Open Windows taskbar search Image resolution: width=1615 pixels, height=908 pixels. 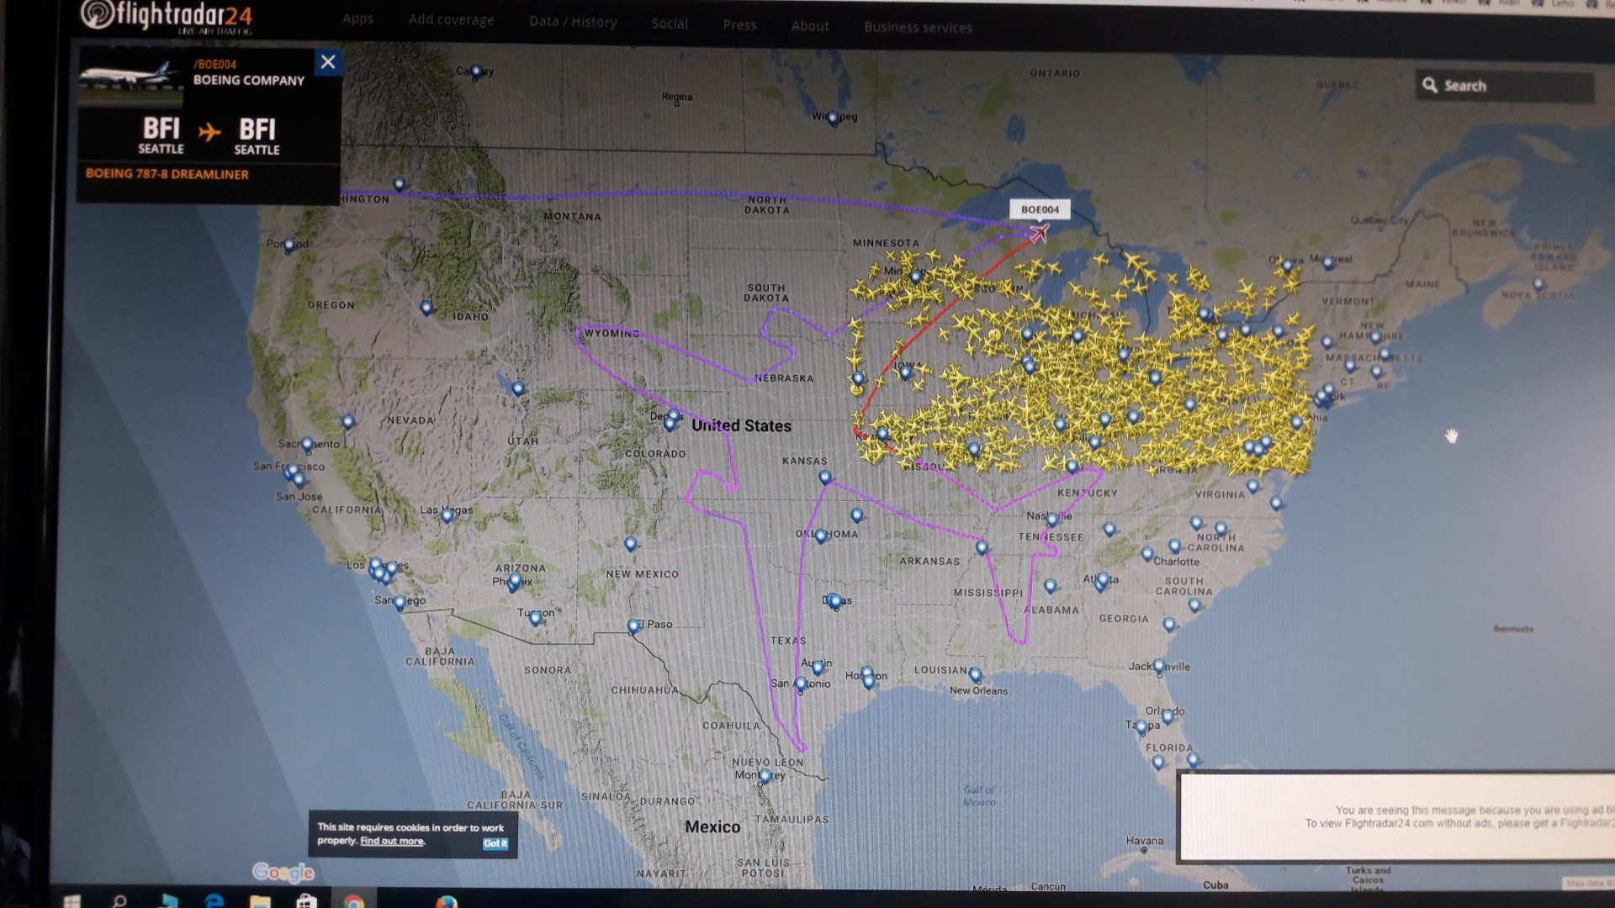click(119, 901)
